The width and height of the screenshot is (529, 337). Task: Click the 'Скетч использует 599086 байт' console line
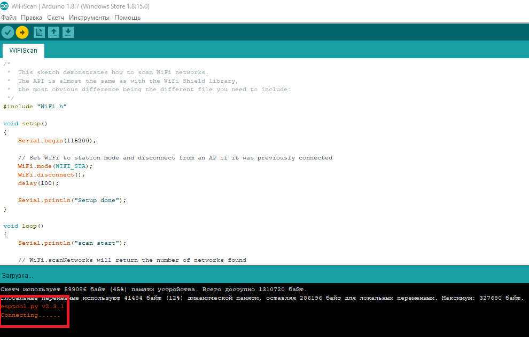coord(153,289)
